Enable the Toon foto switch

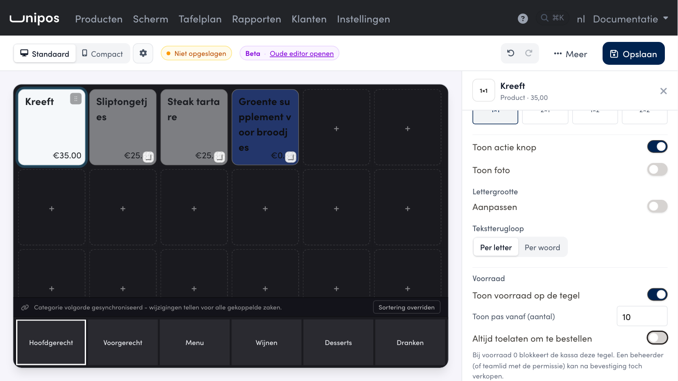(657, 170)
